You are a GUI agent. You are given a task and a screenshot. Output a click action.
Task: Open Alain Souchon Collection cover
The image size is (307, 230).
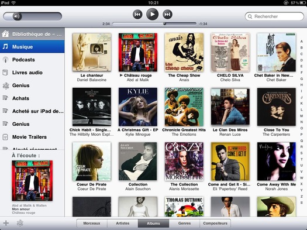(138, 162)
